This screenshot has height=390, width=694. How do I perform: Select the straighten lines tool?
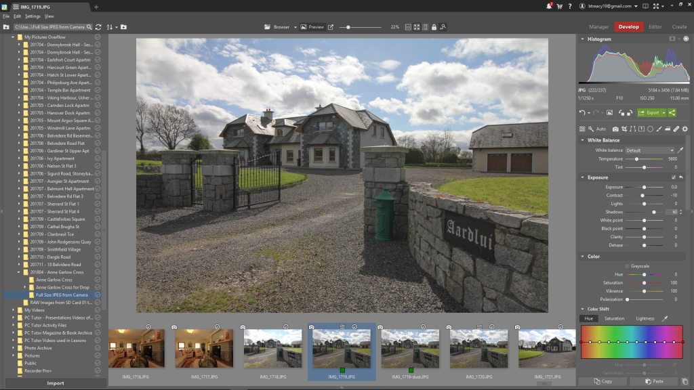tap(633, 129)
